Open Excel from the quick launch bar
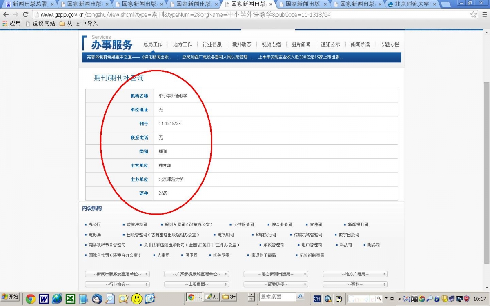The height and width of the screenshot is (306, 490). pyautogui.click(x=70, y=299)
